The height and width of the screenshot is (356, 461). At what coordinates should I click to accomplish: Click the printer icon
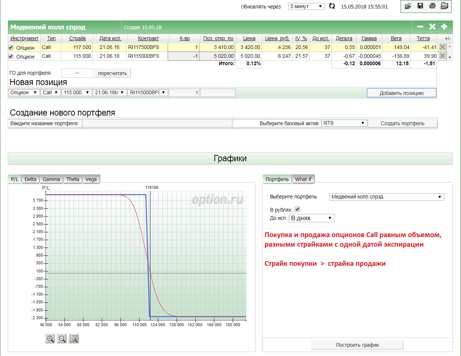432,6
